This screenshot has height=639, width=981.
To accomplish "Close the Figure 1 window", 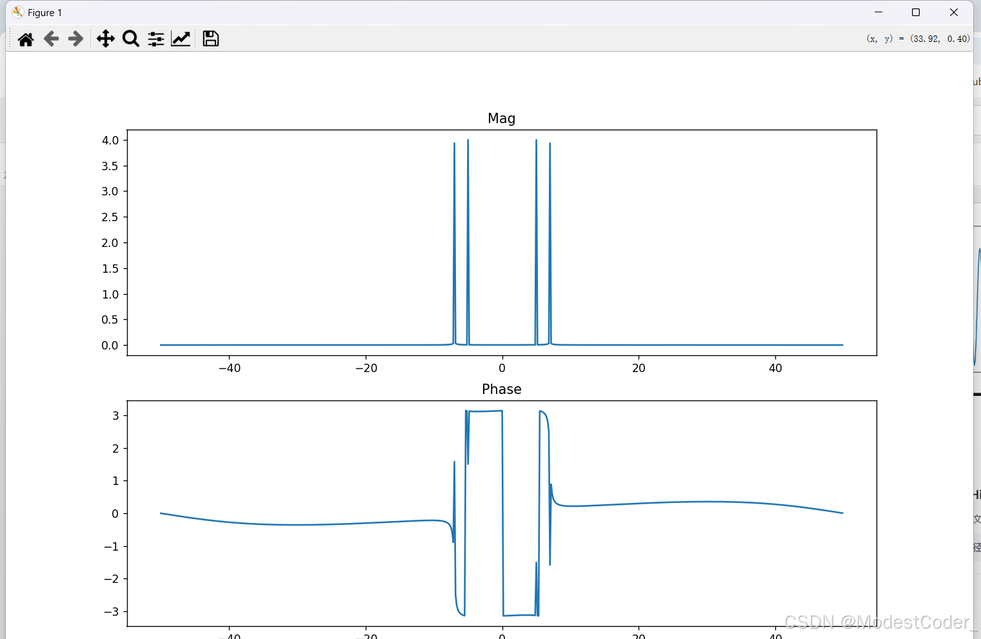I will pos(954,12).
